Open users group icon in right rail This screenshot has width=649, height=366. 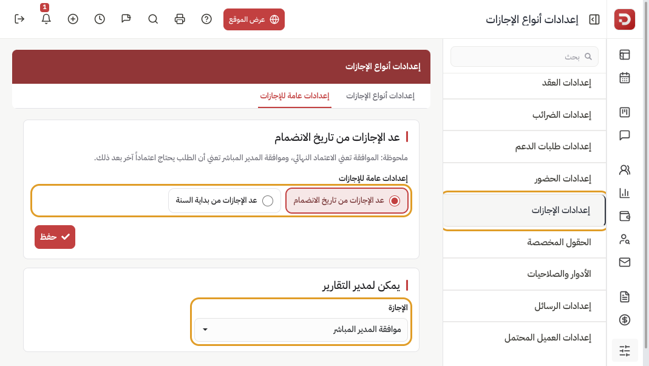pos(625,170)
